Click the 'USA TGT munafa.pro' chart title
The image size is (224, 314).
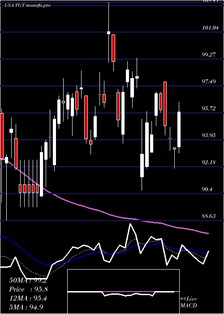[x=28, y=5]
